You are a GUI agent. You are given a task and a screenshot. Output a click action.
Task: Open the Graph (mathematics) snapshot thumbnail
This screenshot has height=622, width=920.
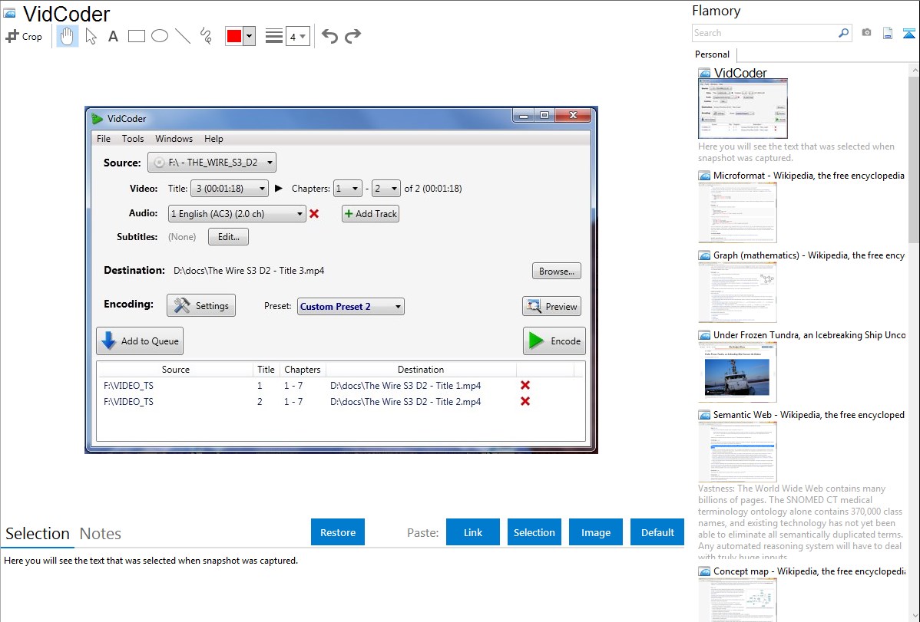coord(737,292)
